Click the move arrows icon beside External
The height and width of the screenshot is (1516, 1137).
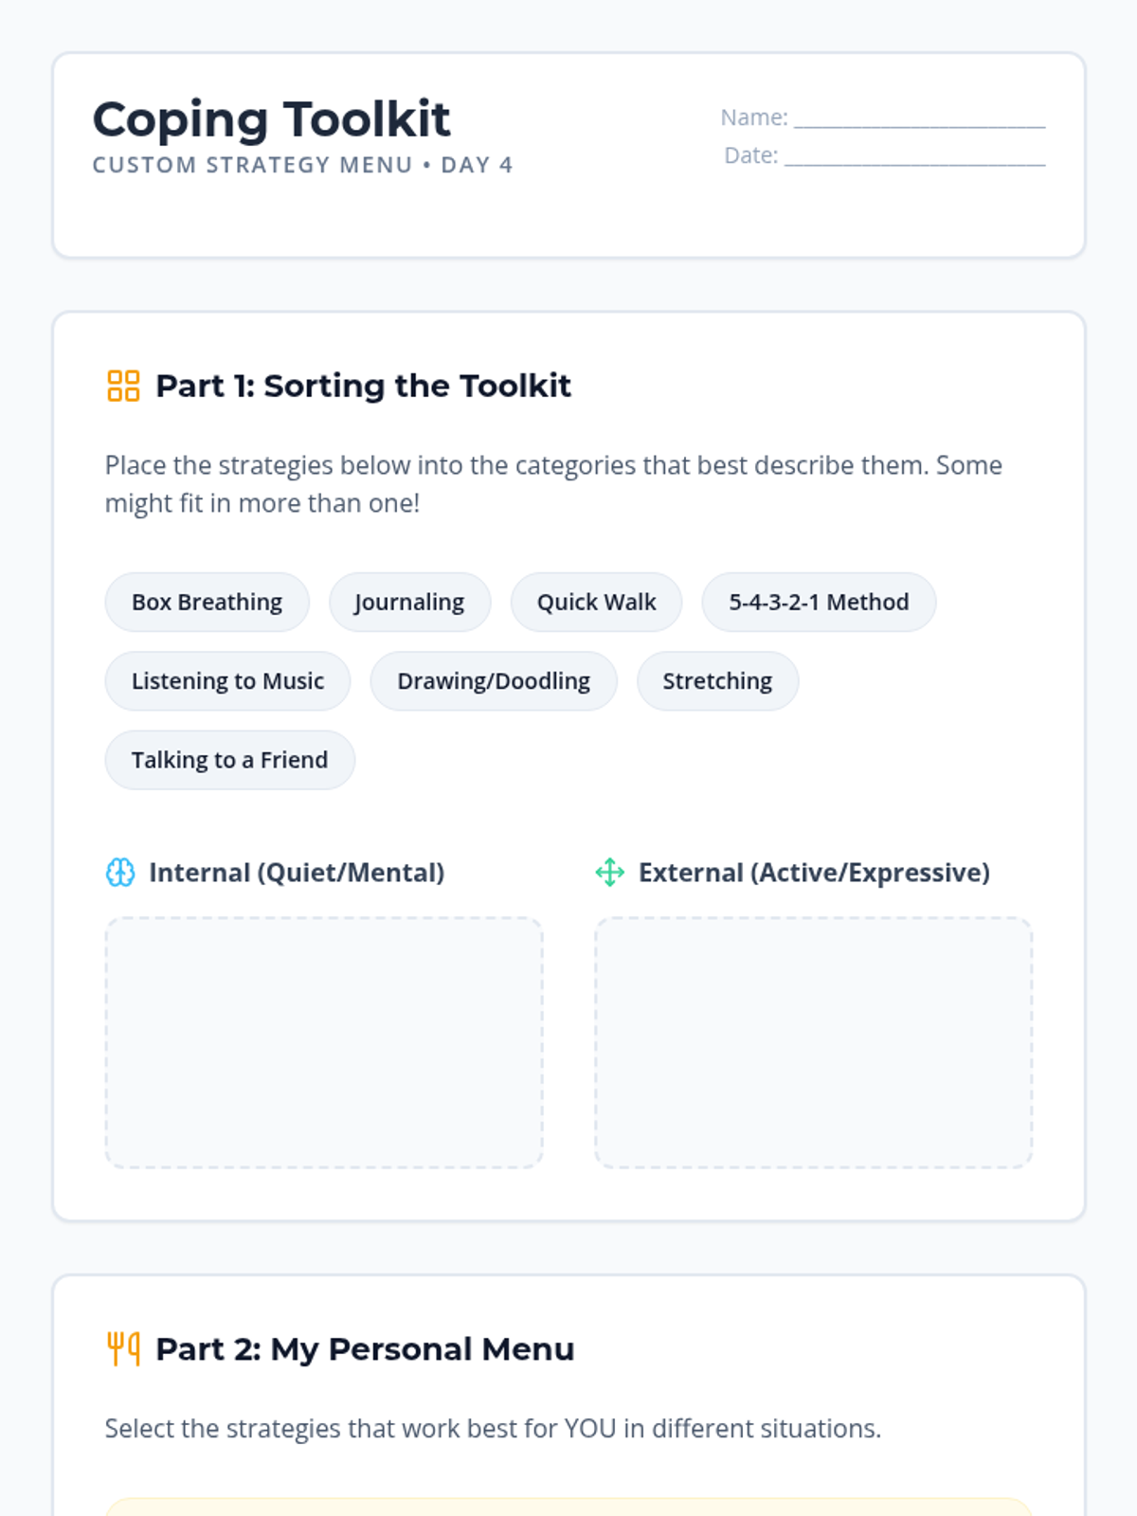coord(609,872)
